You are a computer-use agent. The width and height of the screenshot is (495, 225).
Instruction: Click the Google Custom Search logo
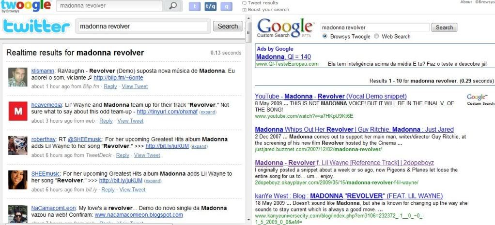click(x=285, y=28)
